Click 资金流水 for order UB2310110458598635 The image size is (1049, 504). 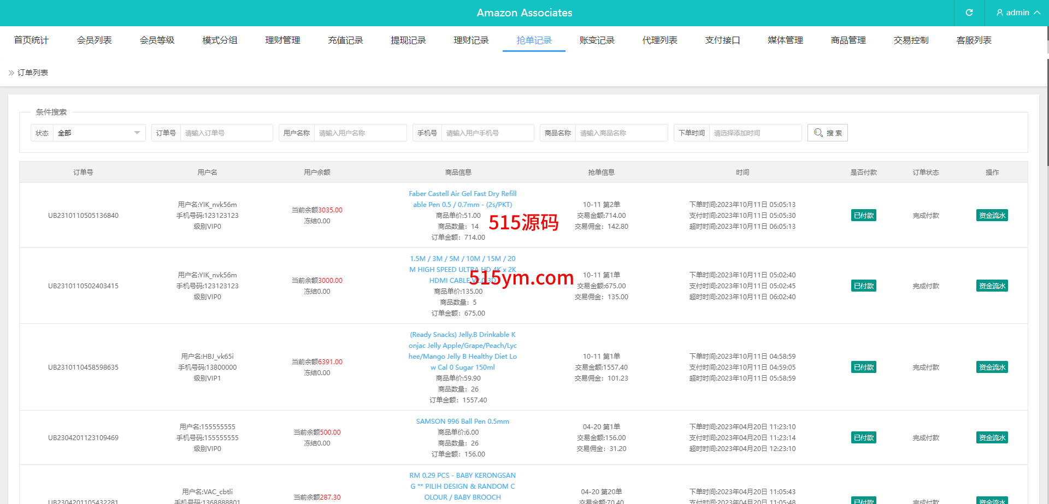992,367
